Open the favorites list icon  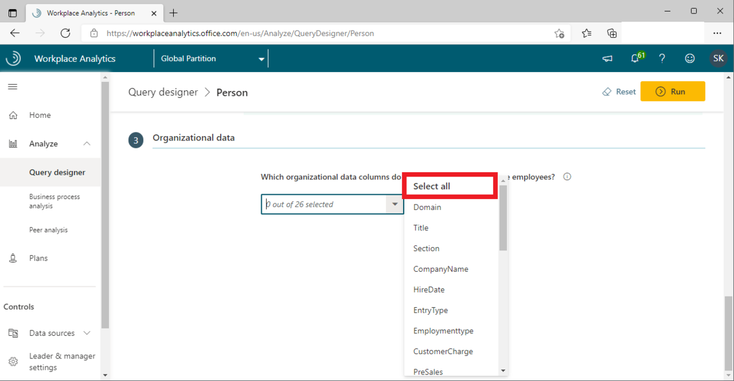tap(587, 33)
